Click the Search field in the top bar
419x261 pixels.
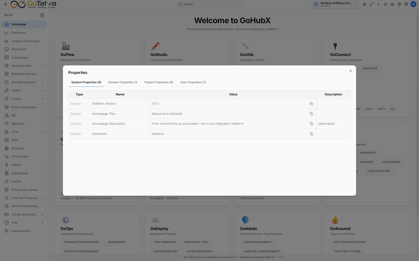(x=210, y=4)
